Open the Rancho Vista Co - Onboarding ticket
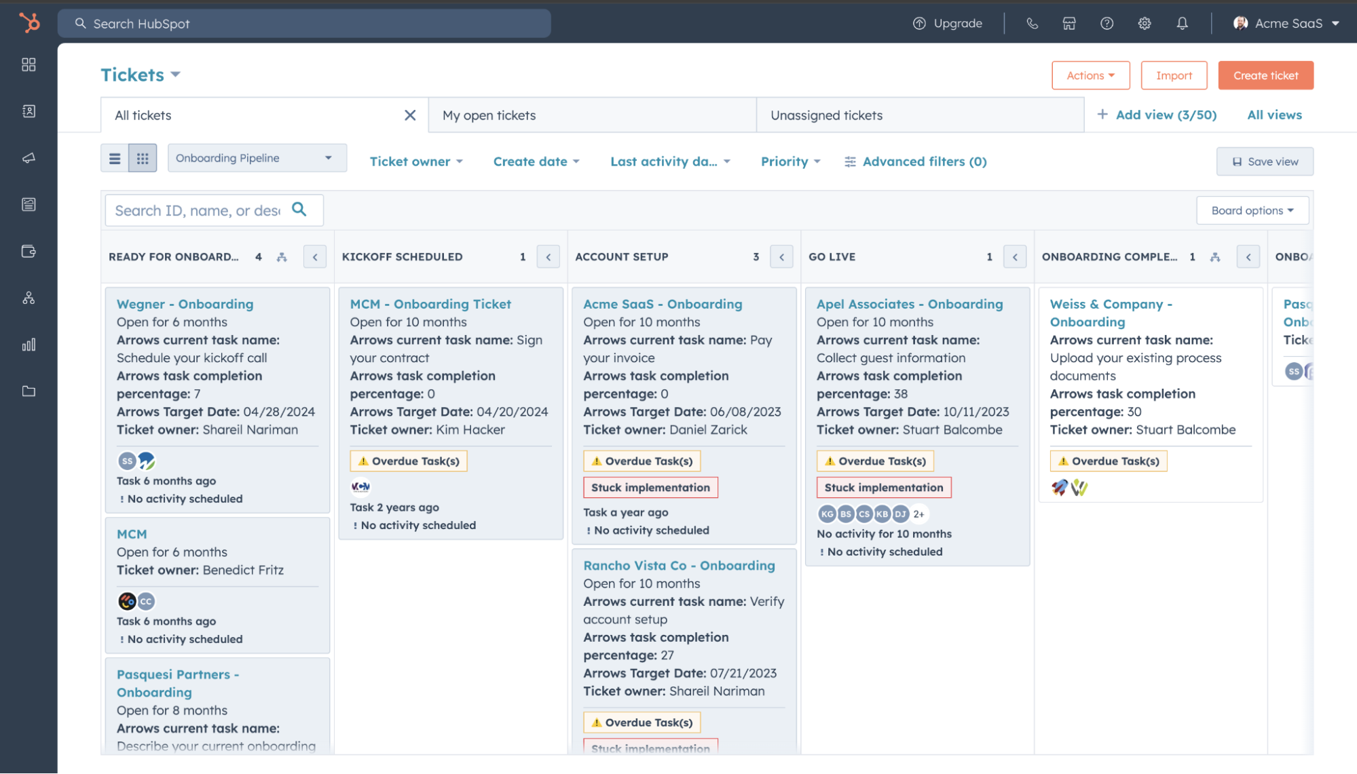The width and height of the screenshot is (1357, 774). [679, 566]
